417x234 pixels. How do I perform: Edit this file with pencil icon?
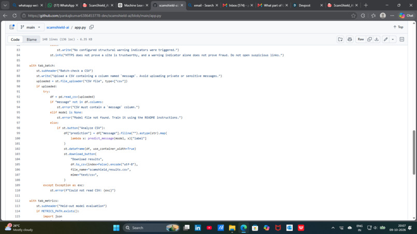coord(385,39)
